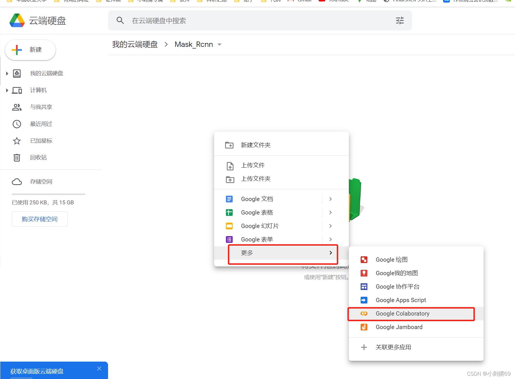Select Google Apps Script entry
The width and height of the screenshot is (515, 379).
[x=416, y=300]
